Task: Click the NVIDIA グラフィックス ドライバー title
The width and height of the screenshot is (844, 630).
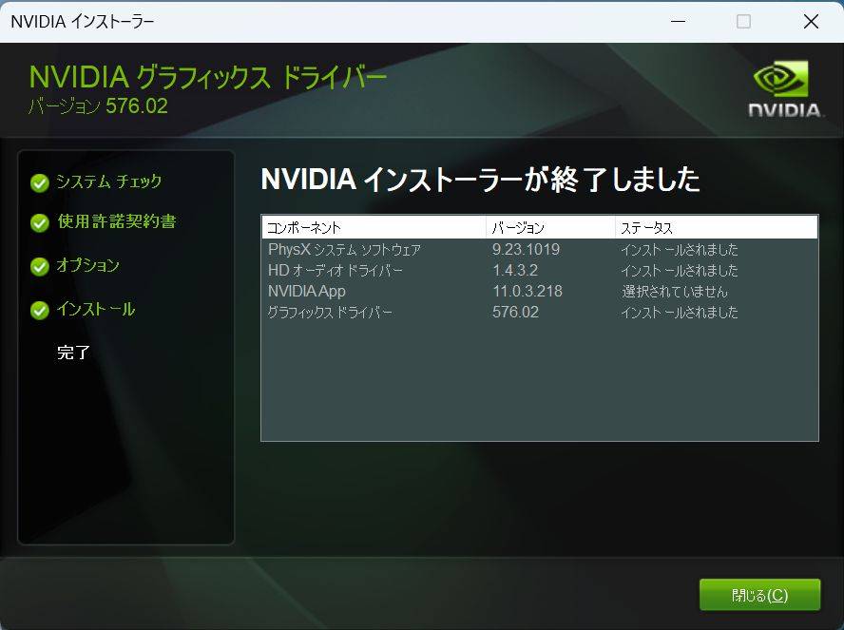Action: pyautogui.click(x=208, y=77)
